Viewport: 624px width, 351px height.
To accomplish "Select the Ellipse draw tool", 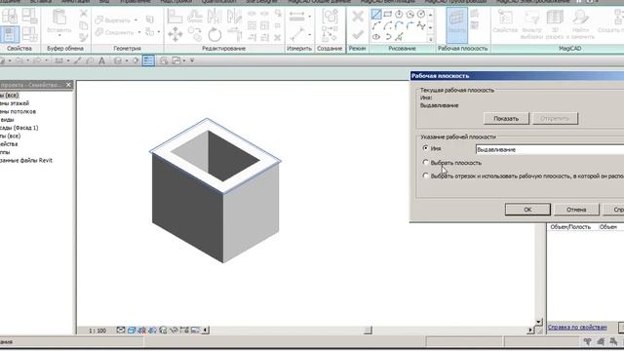I will click(376, 37).
